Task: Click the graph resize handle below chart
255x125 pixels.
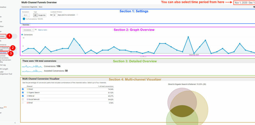Action: [x=143, y=56]
